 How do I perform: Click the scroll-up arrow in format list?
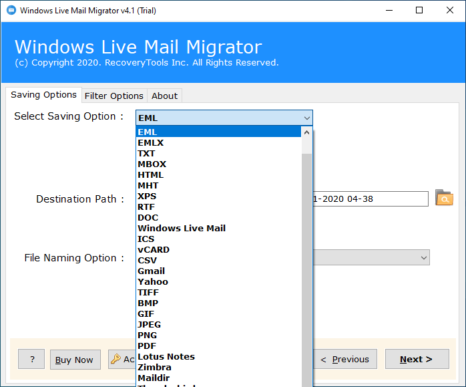tap(306, 132)
